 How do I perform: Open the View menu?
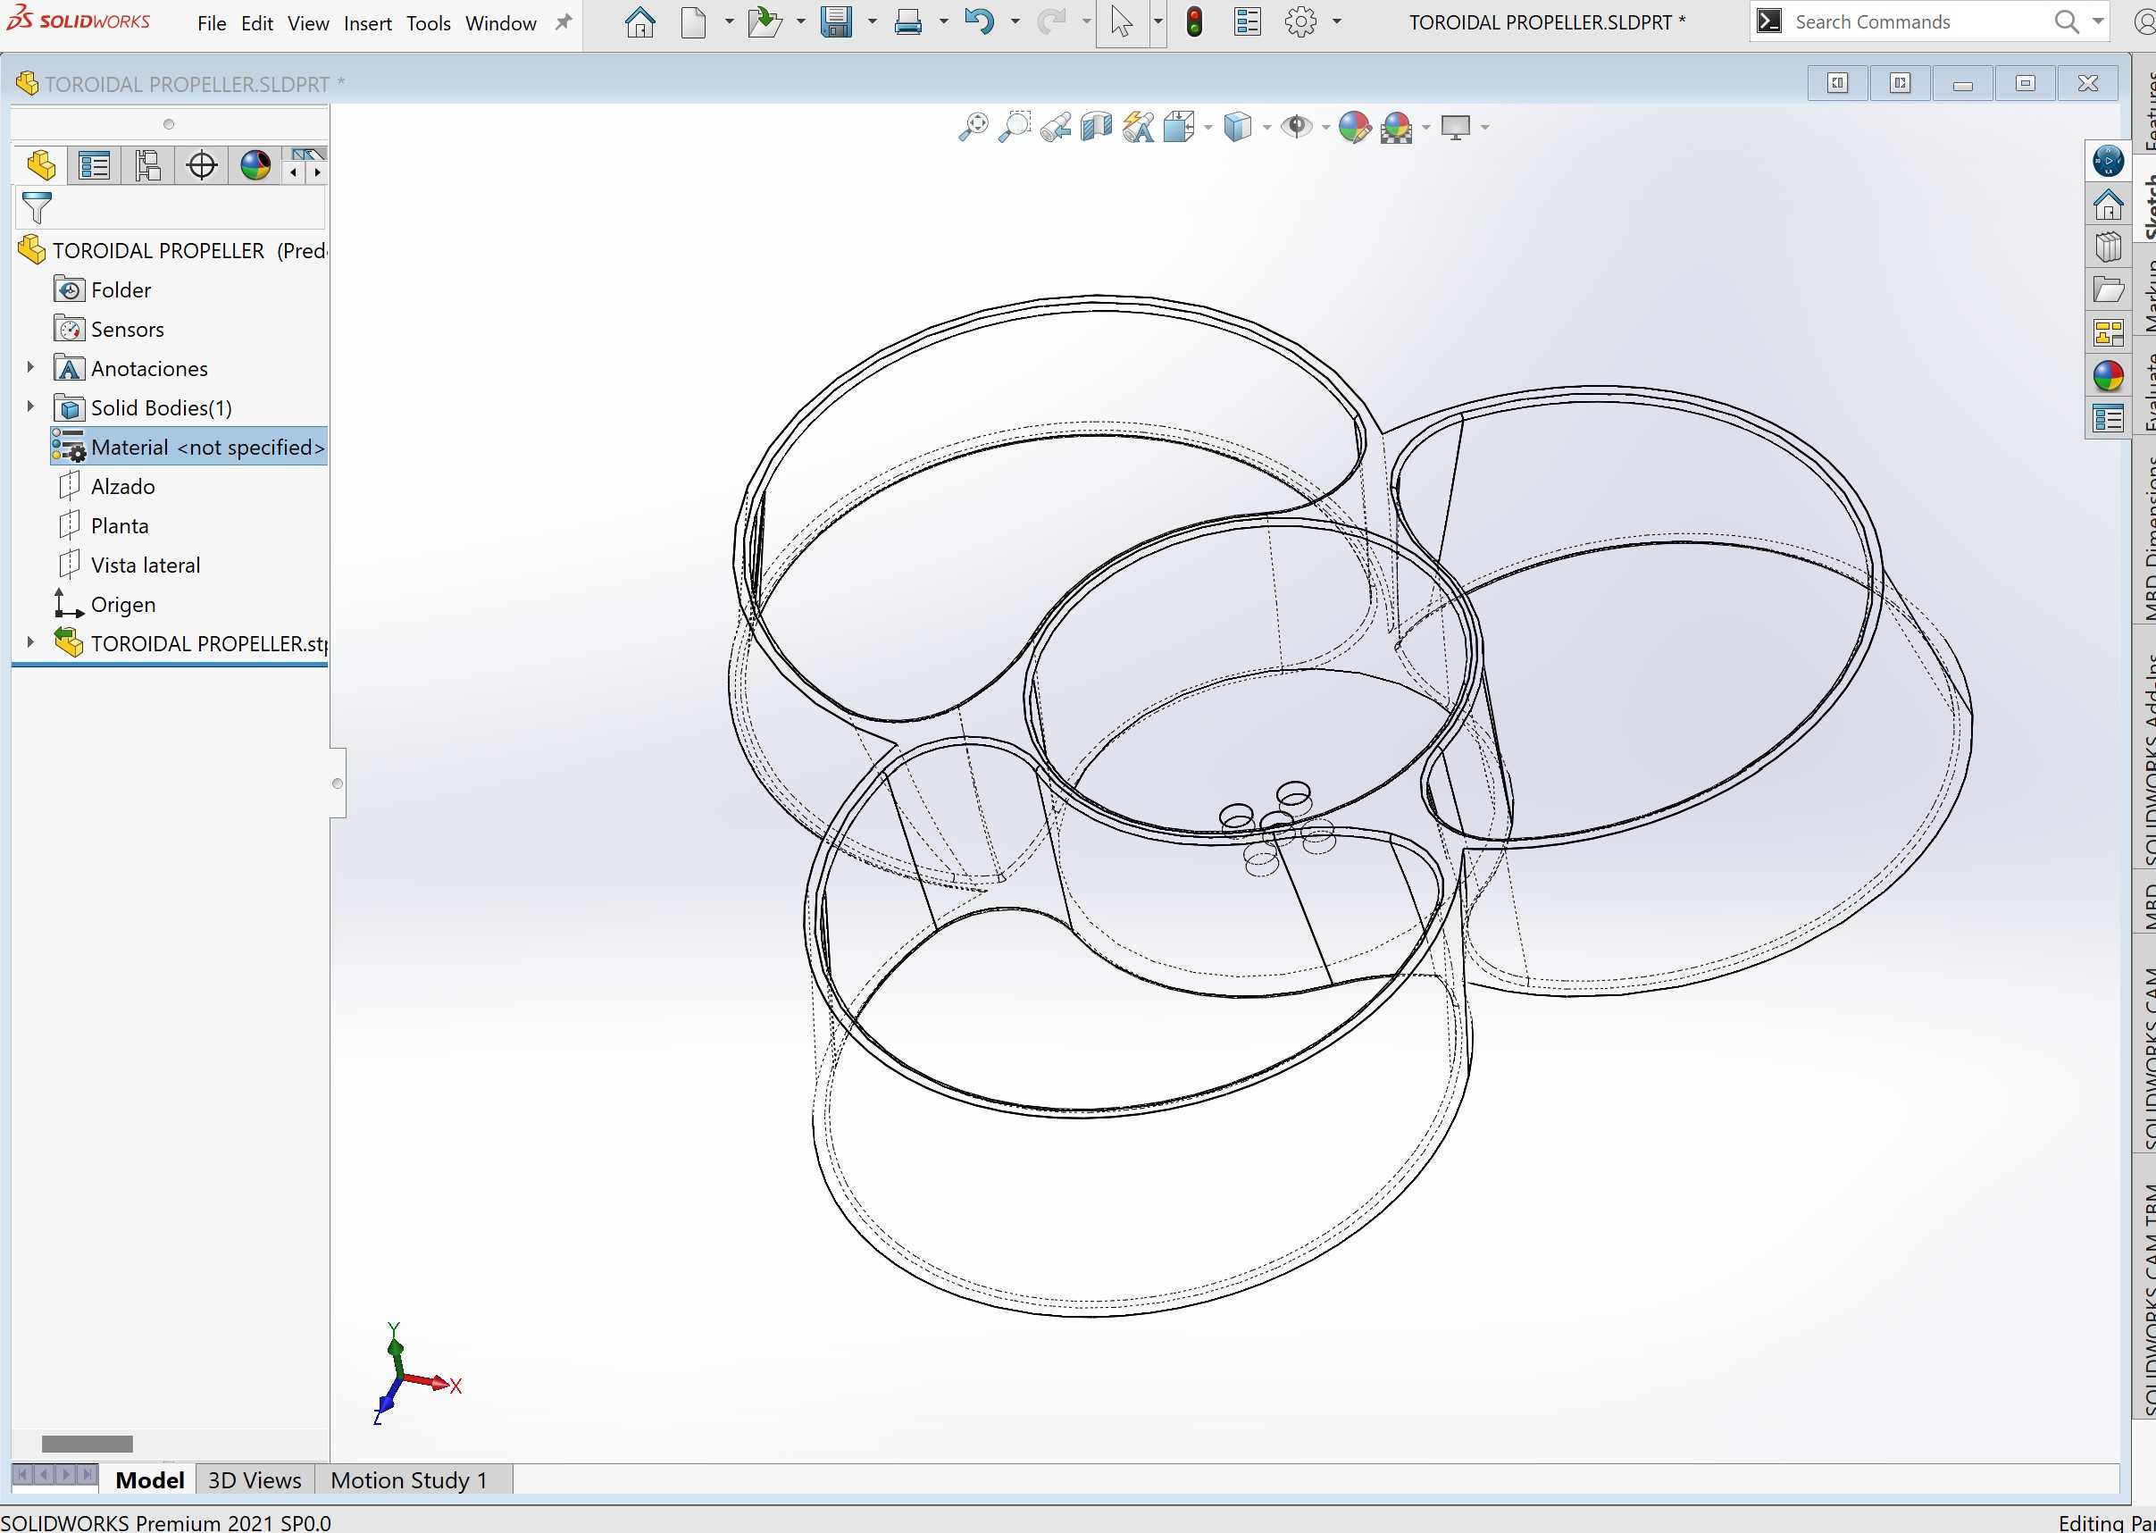point(308,23)
